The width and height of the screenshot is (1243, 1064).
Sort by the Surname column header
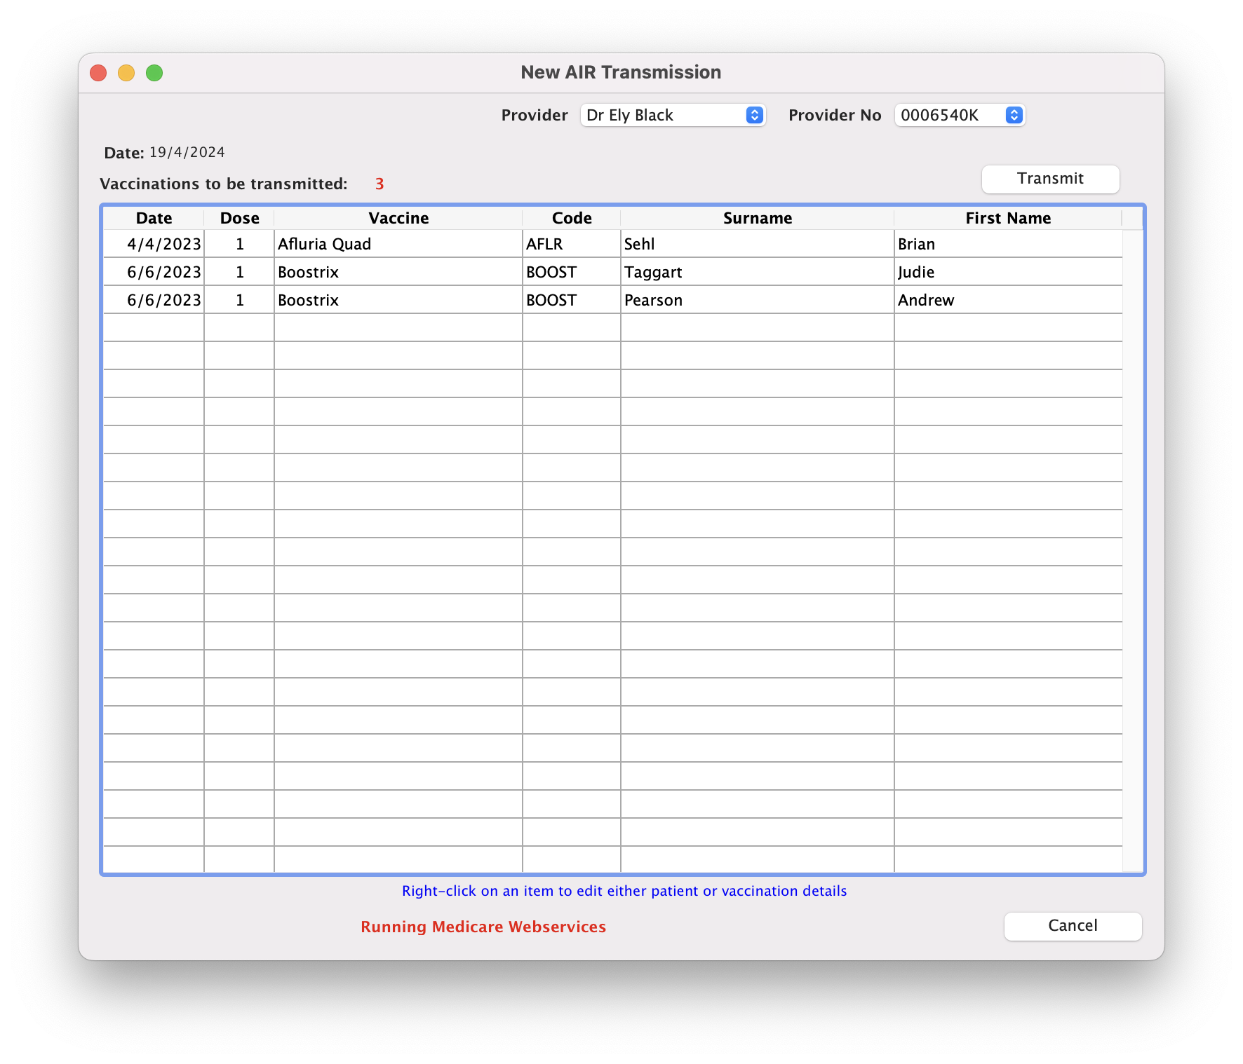757,219
